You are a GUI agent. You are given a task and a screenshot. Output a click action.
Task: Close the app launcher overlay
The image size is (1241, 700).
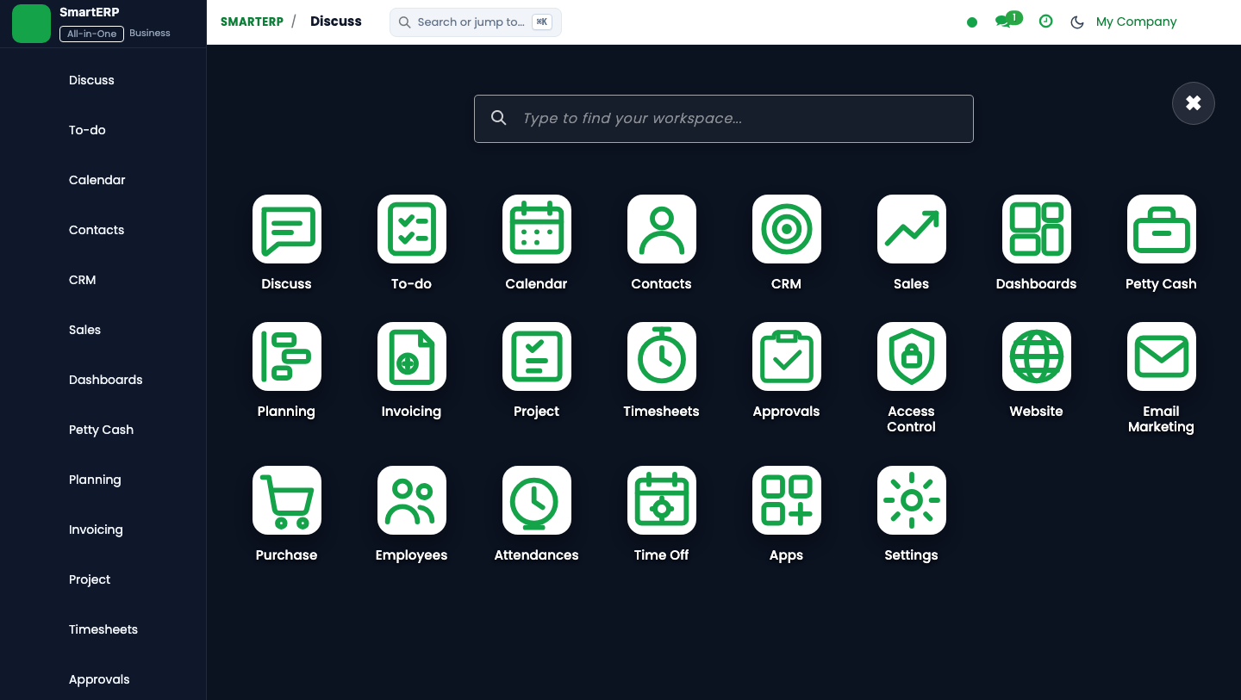click(x=1194, y=103)
